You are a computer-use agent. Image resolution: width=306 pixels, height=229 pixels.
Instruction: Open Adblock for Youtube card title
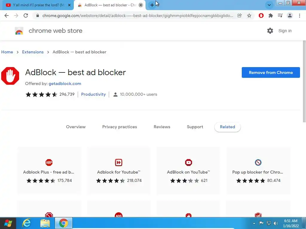point(119,172)
